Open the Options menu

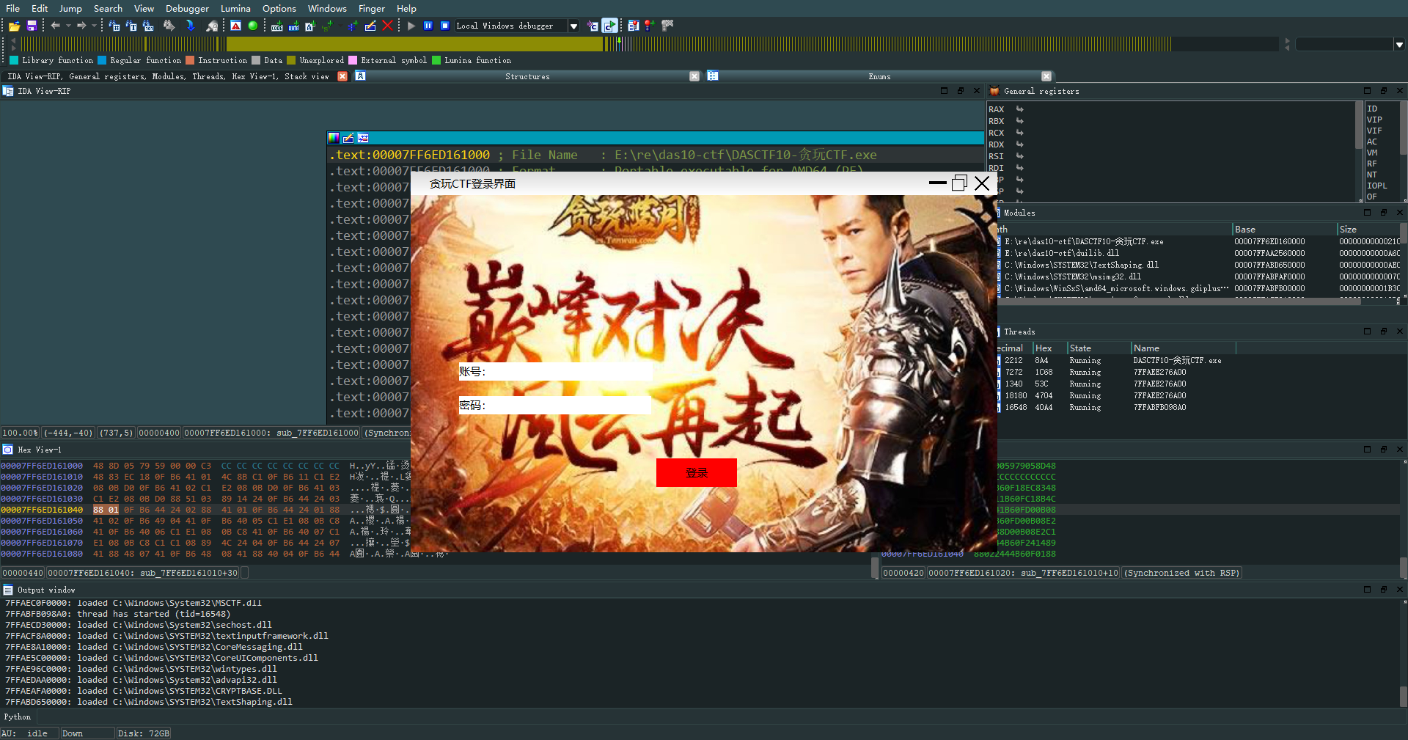pyautogui.click(x=279, y=8)
